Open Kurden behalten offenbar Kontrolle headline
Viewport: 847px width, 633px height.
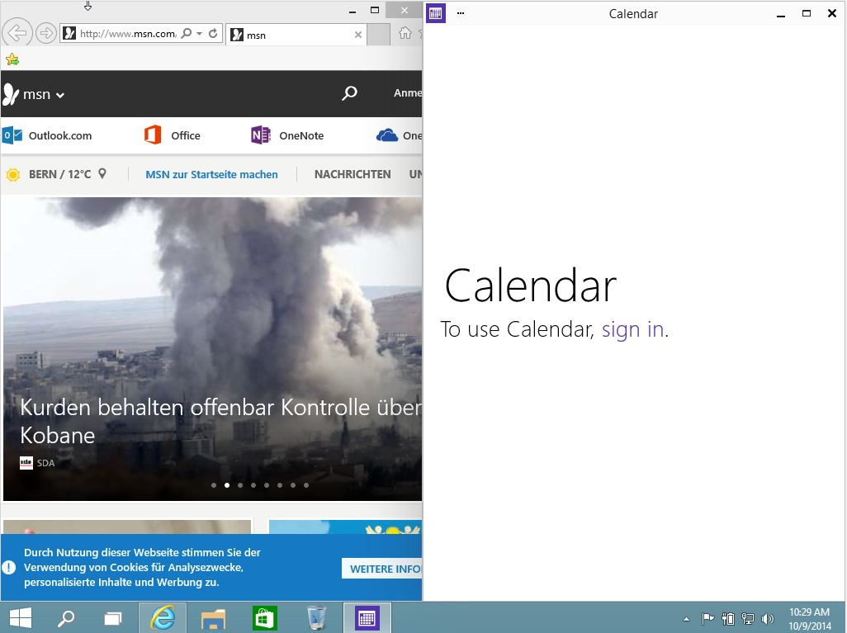[x=220, y=421]
